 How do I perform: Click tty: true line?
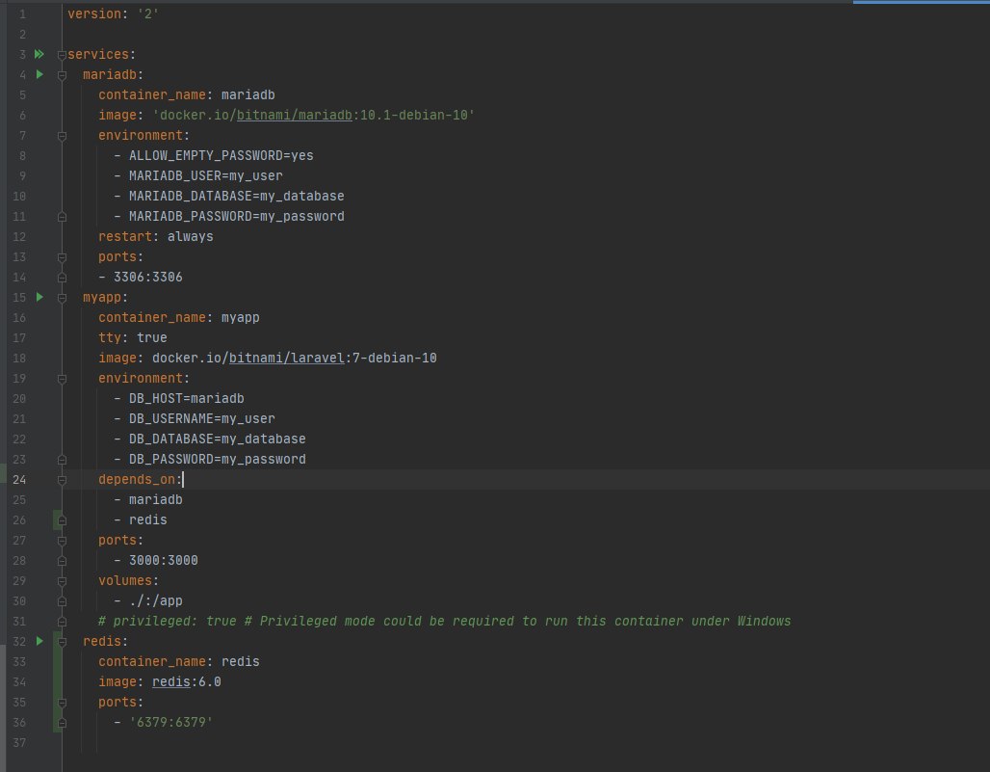(133, 337)
